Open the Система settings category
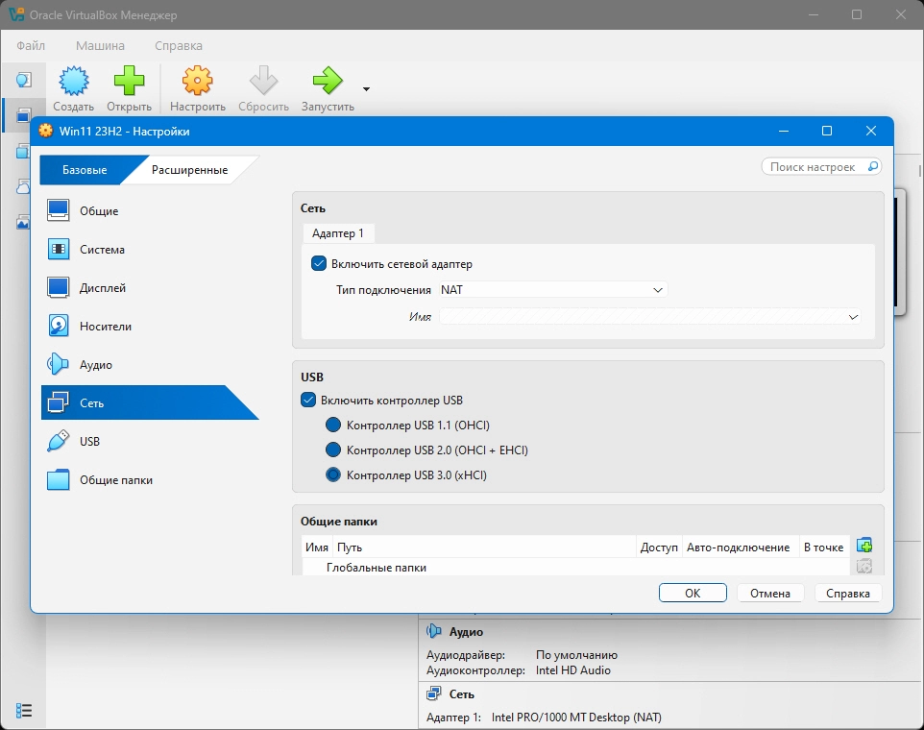The height and width of the screenshot is (730, 924). pos(150,249)
